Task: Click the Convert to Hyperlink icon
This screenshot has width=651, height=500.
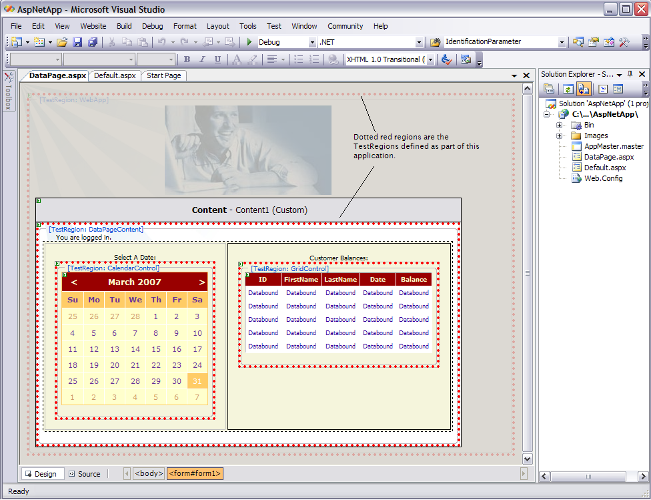Action: (x=333, y=59)
